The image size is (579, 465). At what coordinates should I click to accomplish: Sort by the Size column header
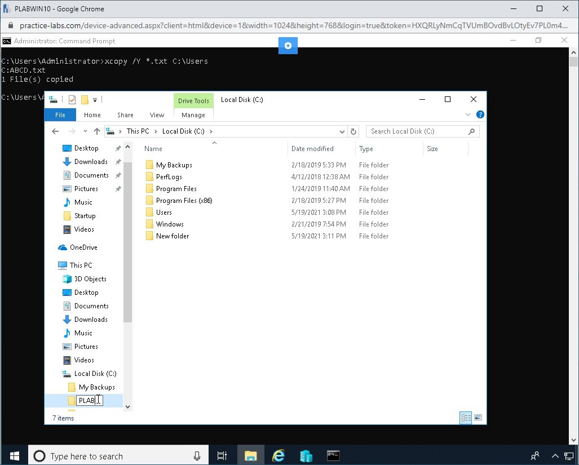[432, 149]
